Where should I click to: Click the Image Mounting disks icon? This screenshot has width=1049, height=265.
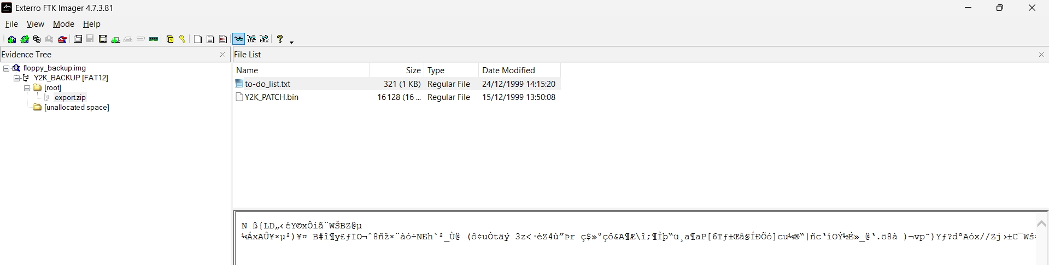[x=37, y=39]
